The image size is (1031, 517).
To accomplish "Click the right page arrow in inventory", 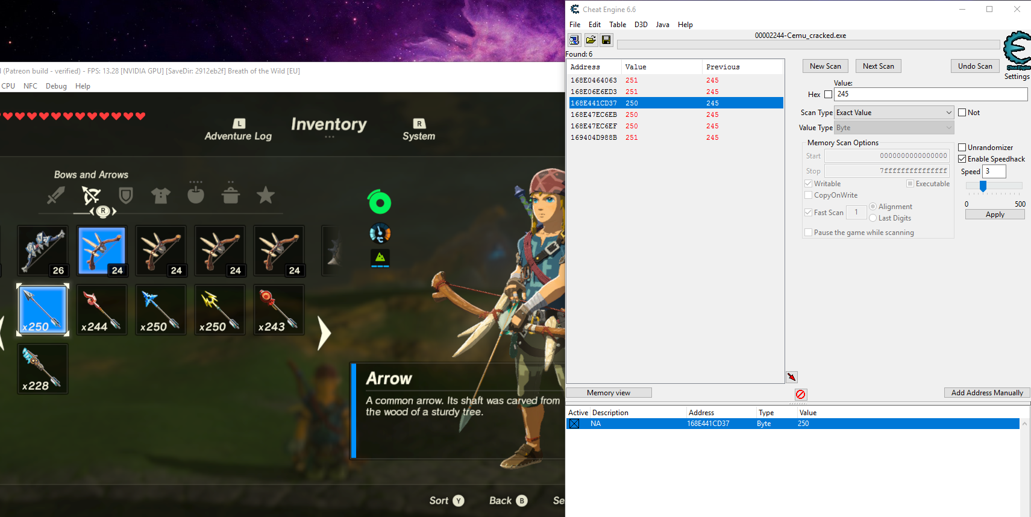I will (x=324, y=333).
